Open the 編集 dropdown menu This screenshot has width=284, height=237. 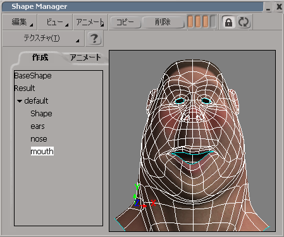(20, 22)
